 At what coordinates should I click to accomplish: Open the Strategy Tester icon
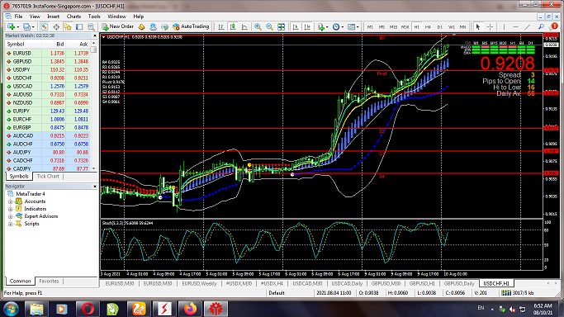click(x=91, y=26)
